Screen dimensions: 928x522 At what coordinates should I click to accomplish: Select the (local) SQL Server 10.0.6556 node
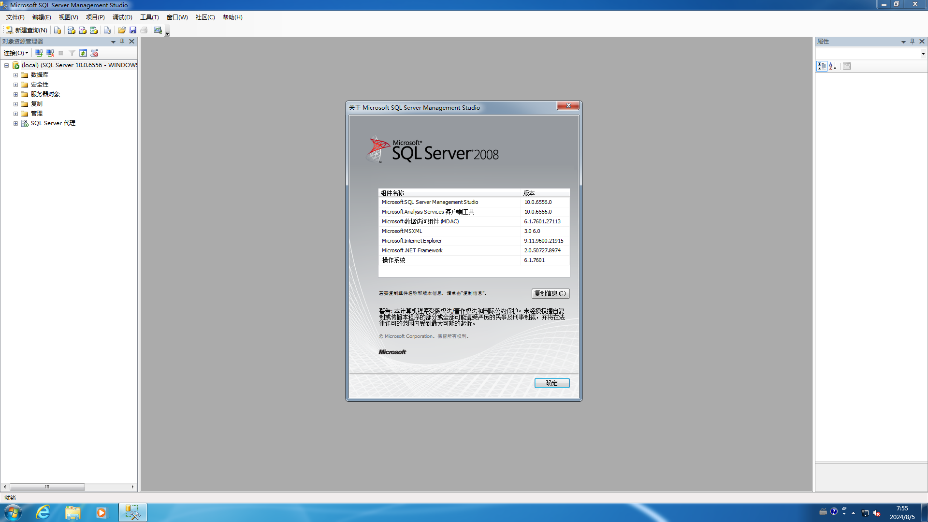[x=79, y=65]
